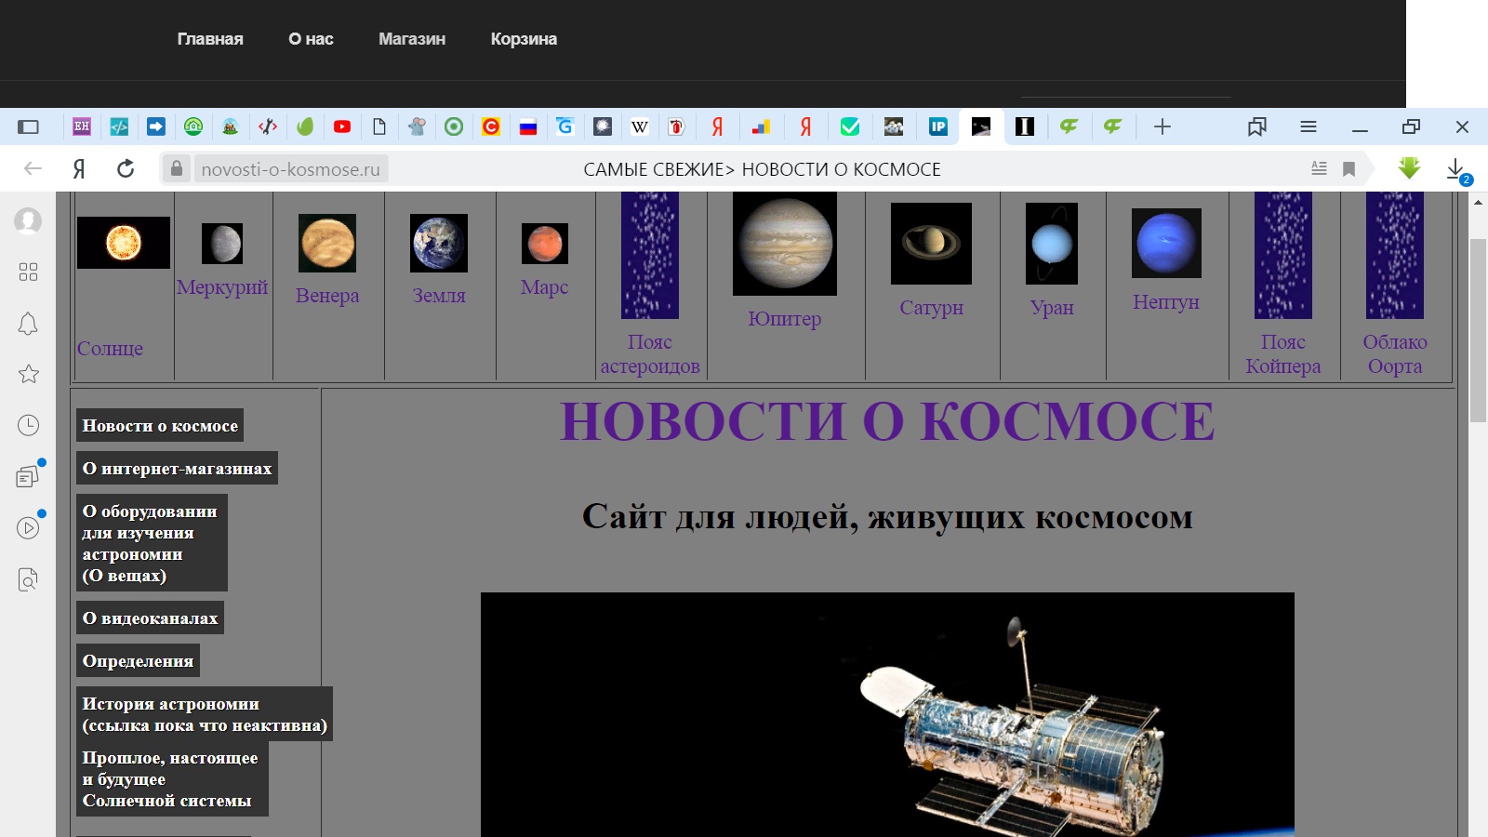Image resolution: width=1488 pixels, height=837 pixels.
Task: Open the "Пояс Койпера" link
Action: [x=1283, y=354]
